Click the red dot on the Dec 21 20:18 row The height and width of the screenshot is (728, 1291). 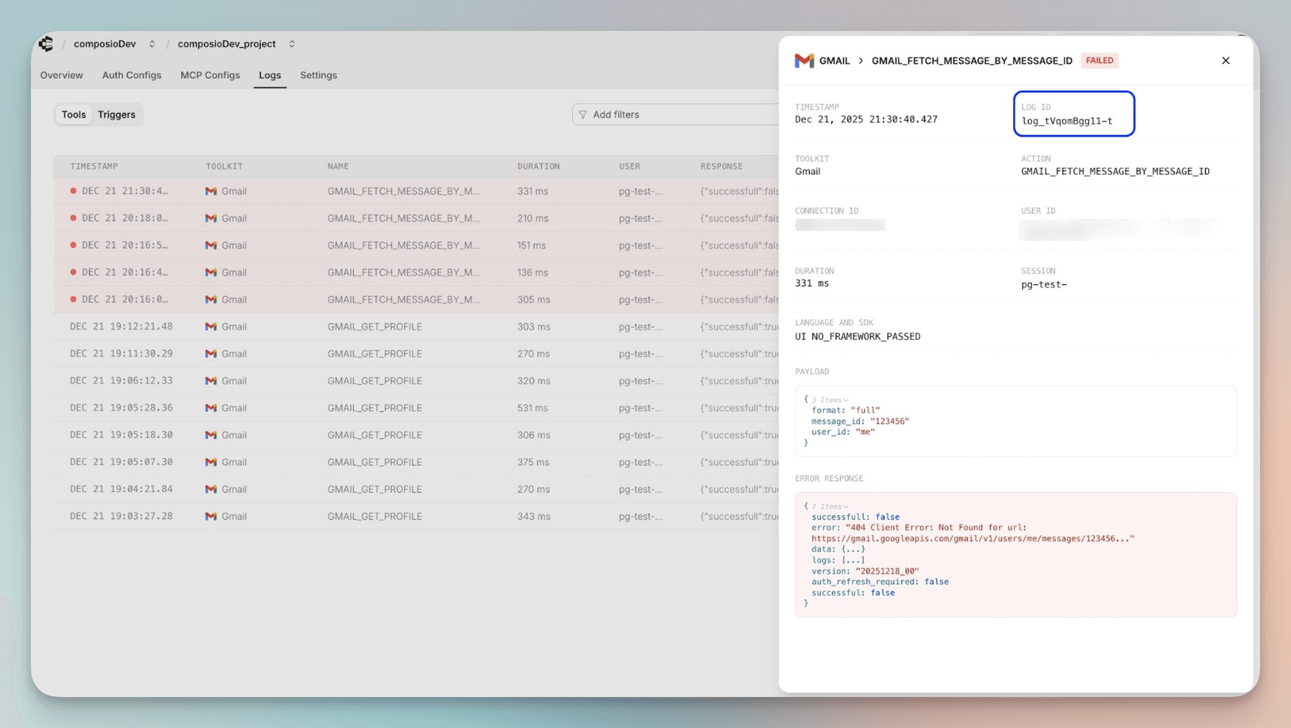[x=74, y=218]
